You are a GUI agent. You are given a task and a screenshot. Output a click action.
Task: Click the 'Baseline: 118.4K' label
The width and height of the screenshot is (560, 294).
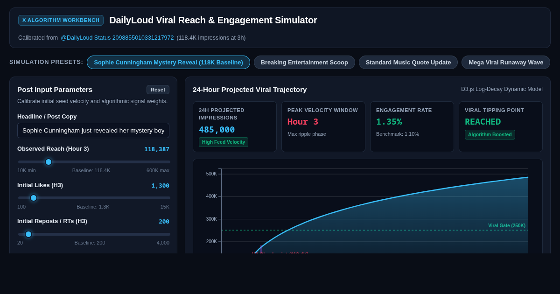point(91,170)
